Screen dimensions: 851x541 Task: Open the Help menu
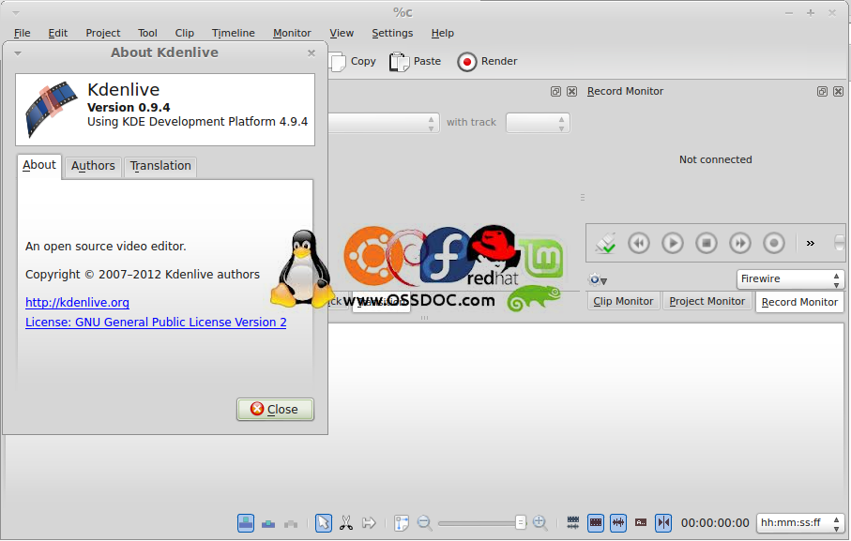click(x=442, y=33)
